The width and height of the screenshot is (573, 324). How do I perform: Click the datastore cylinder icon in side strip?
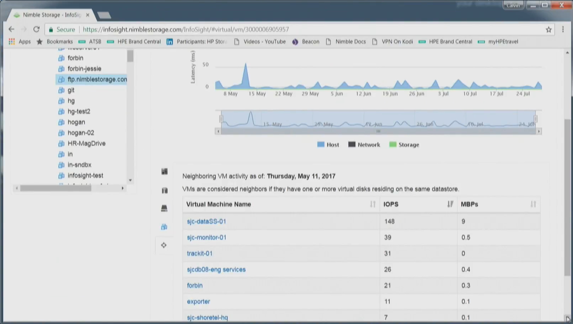coord(164,190)
